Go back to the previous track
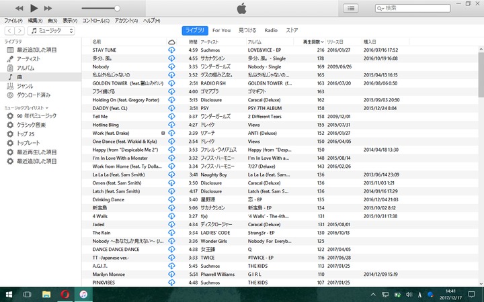 pyautogui.click(x=19, y=8)
